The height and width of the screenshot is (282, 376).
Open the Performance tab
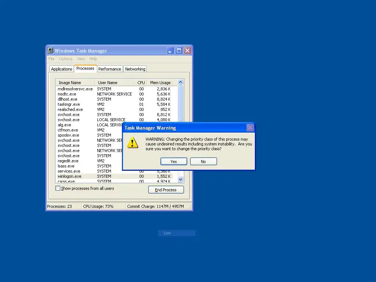click(109, 69)
